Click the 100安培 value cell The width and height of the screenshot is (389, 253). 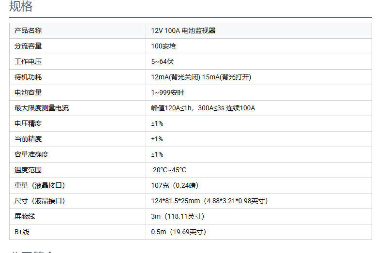click(163, 46)
